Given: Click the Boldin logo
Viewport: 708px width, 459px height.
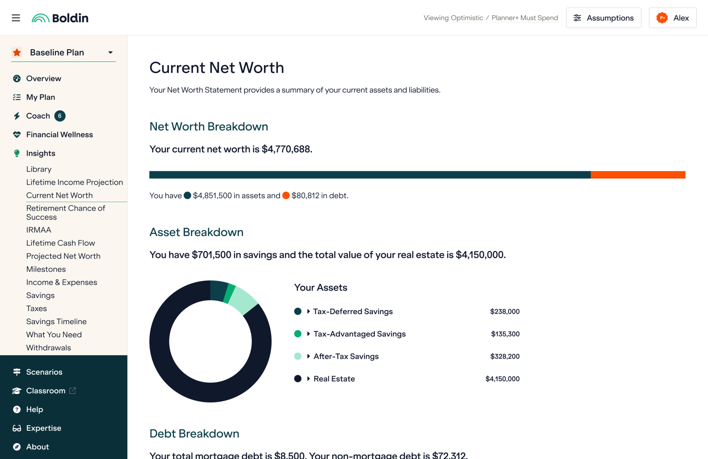Looking at the screenshot, I should click(60, 18).
